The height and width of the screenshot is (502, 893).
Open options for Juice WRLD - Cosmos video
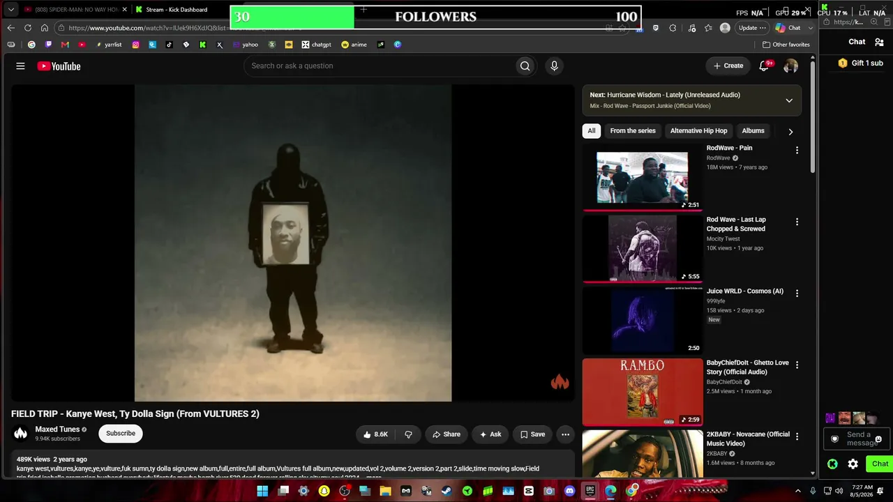click(797, 293)
